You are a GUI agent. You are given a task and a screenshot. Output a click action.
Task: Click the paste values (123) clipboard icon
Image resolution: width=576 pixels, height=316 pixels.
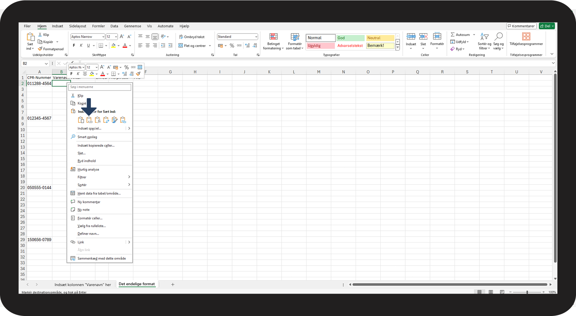(89, 120)
